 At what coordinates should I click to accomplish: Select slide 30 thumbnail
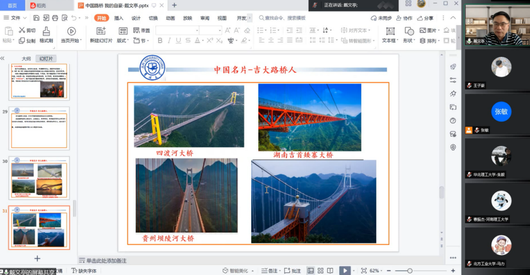tap(40, 179)
